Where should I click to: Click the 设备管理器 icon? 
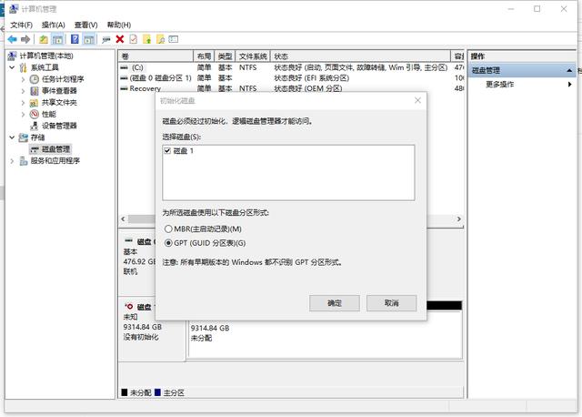point(35,126)
